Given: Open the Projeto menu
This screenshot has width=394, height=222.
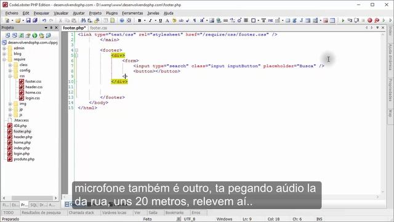Looking at the screenshot, I should tap(95, 13).
